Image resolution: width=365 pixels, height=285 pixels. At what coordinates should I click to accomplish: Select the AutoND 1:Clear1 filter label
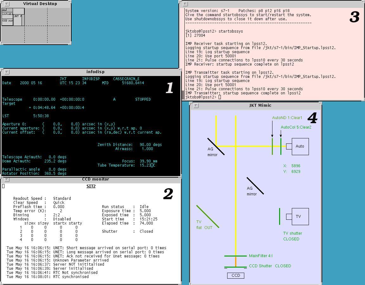coord(287,118)
